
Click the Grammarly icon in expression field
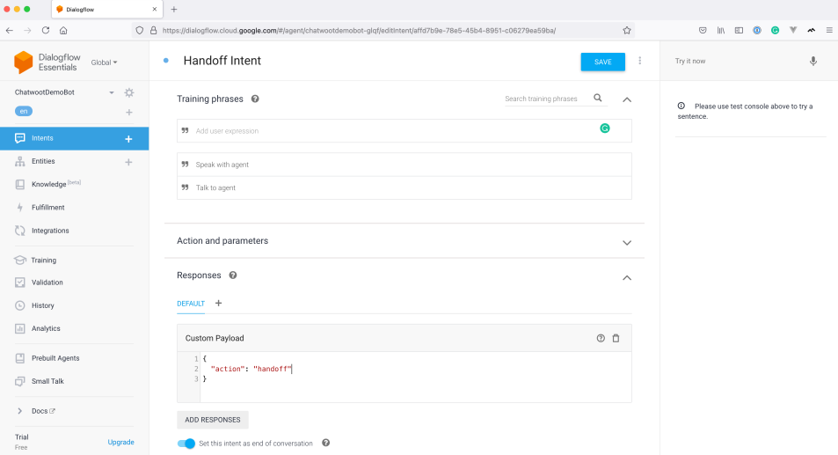[604, 128]
